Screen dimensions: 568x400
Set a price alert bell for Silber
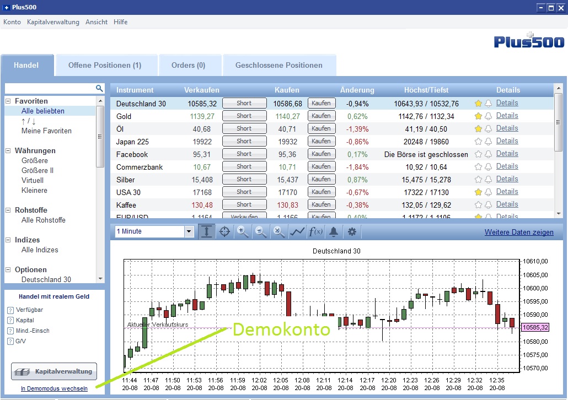[x=488, y=180]
